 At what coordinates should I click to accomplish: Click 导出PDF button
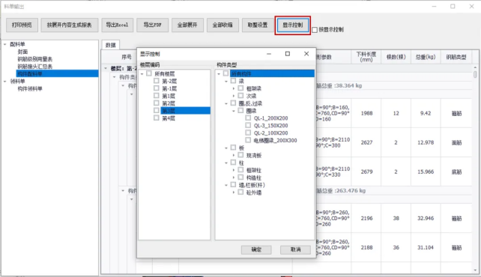pos(152,25)
